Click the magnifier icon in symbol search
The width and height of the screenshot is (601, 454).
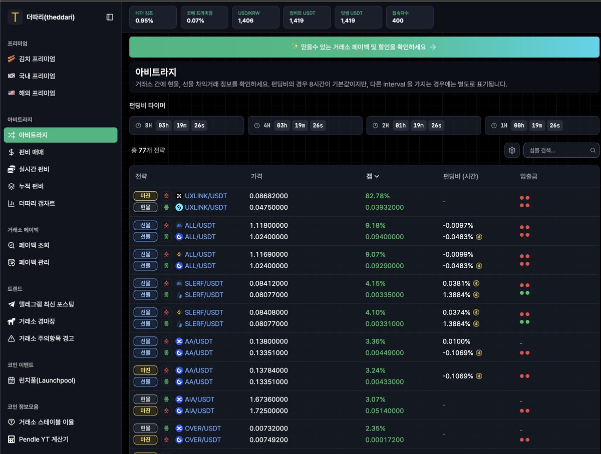pyautogui.click(x=593, y=150)
